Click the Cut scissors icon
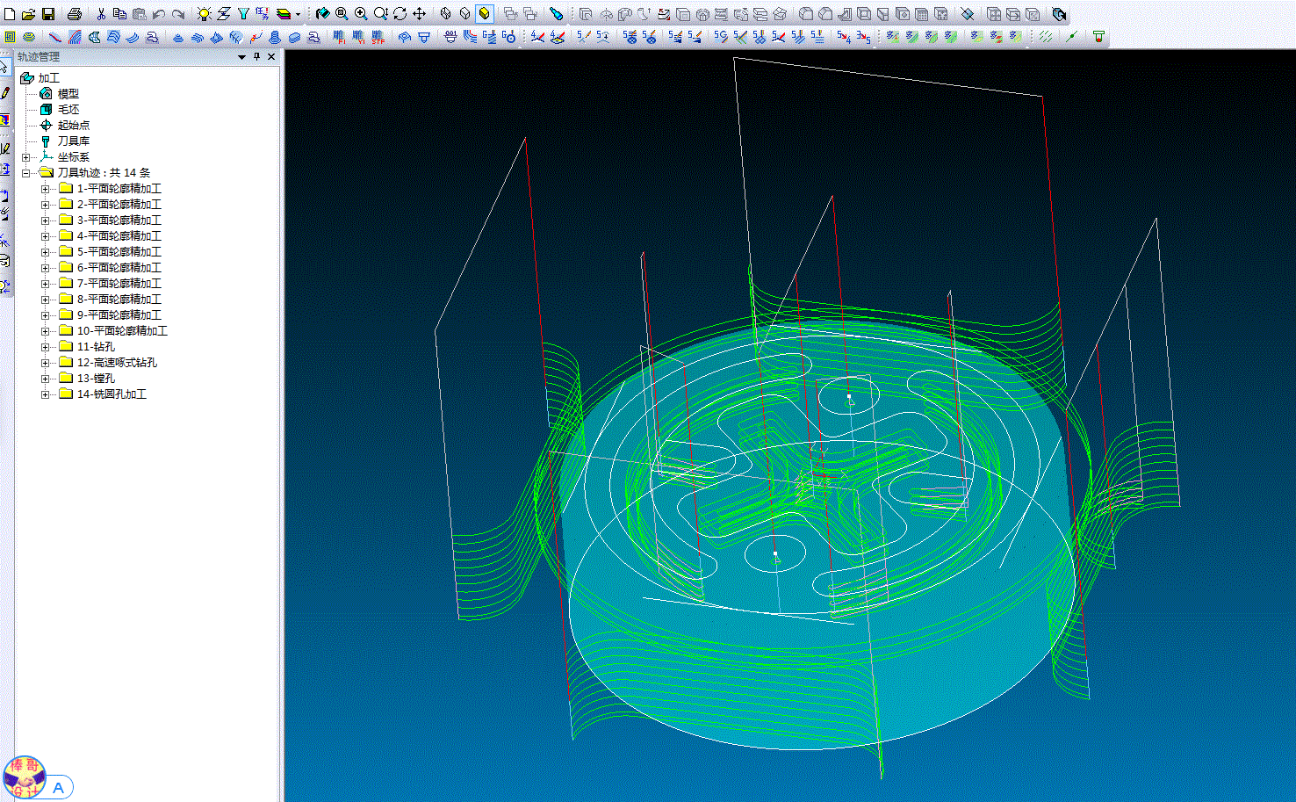The width and height of the screenshot is (1296, 802). (101, 14)
